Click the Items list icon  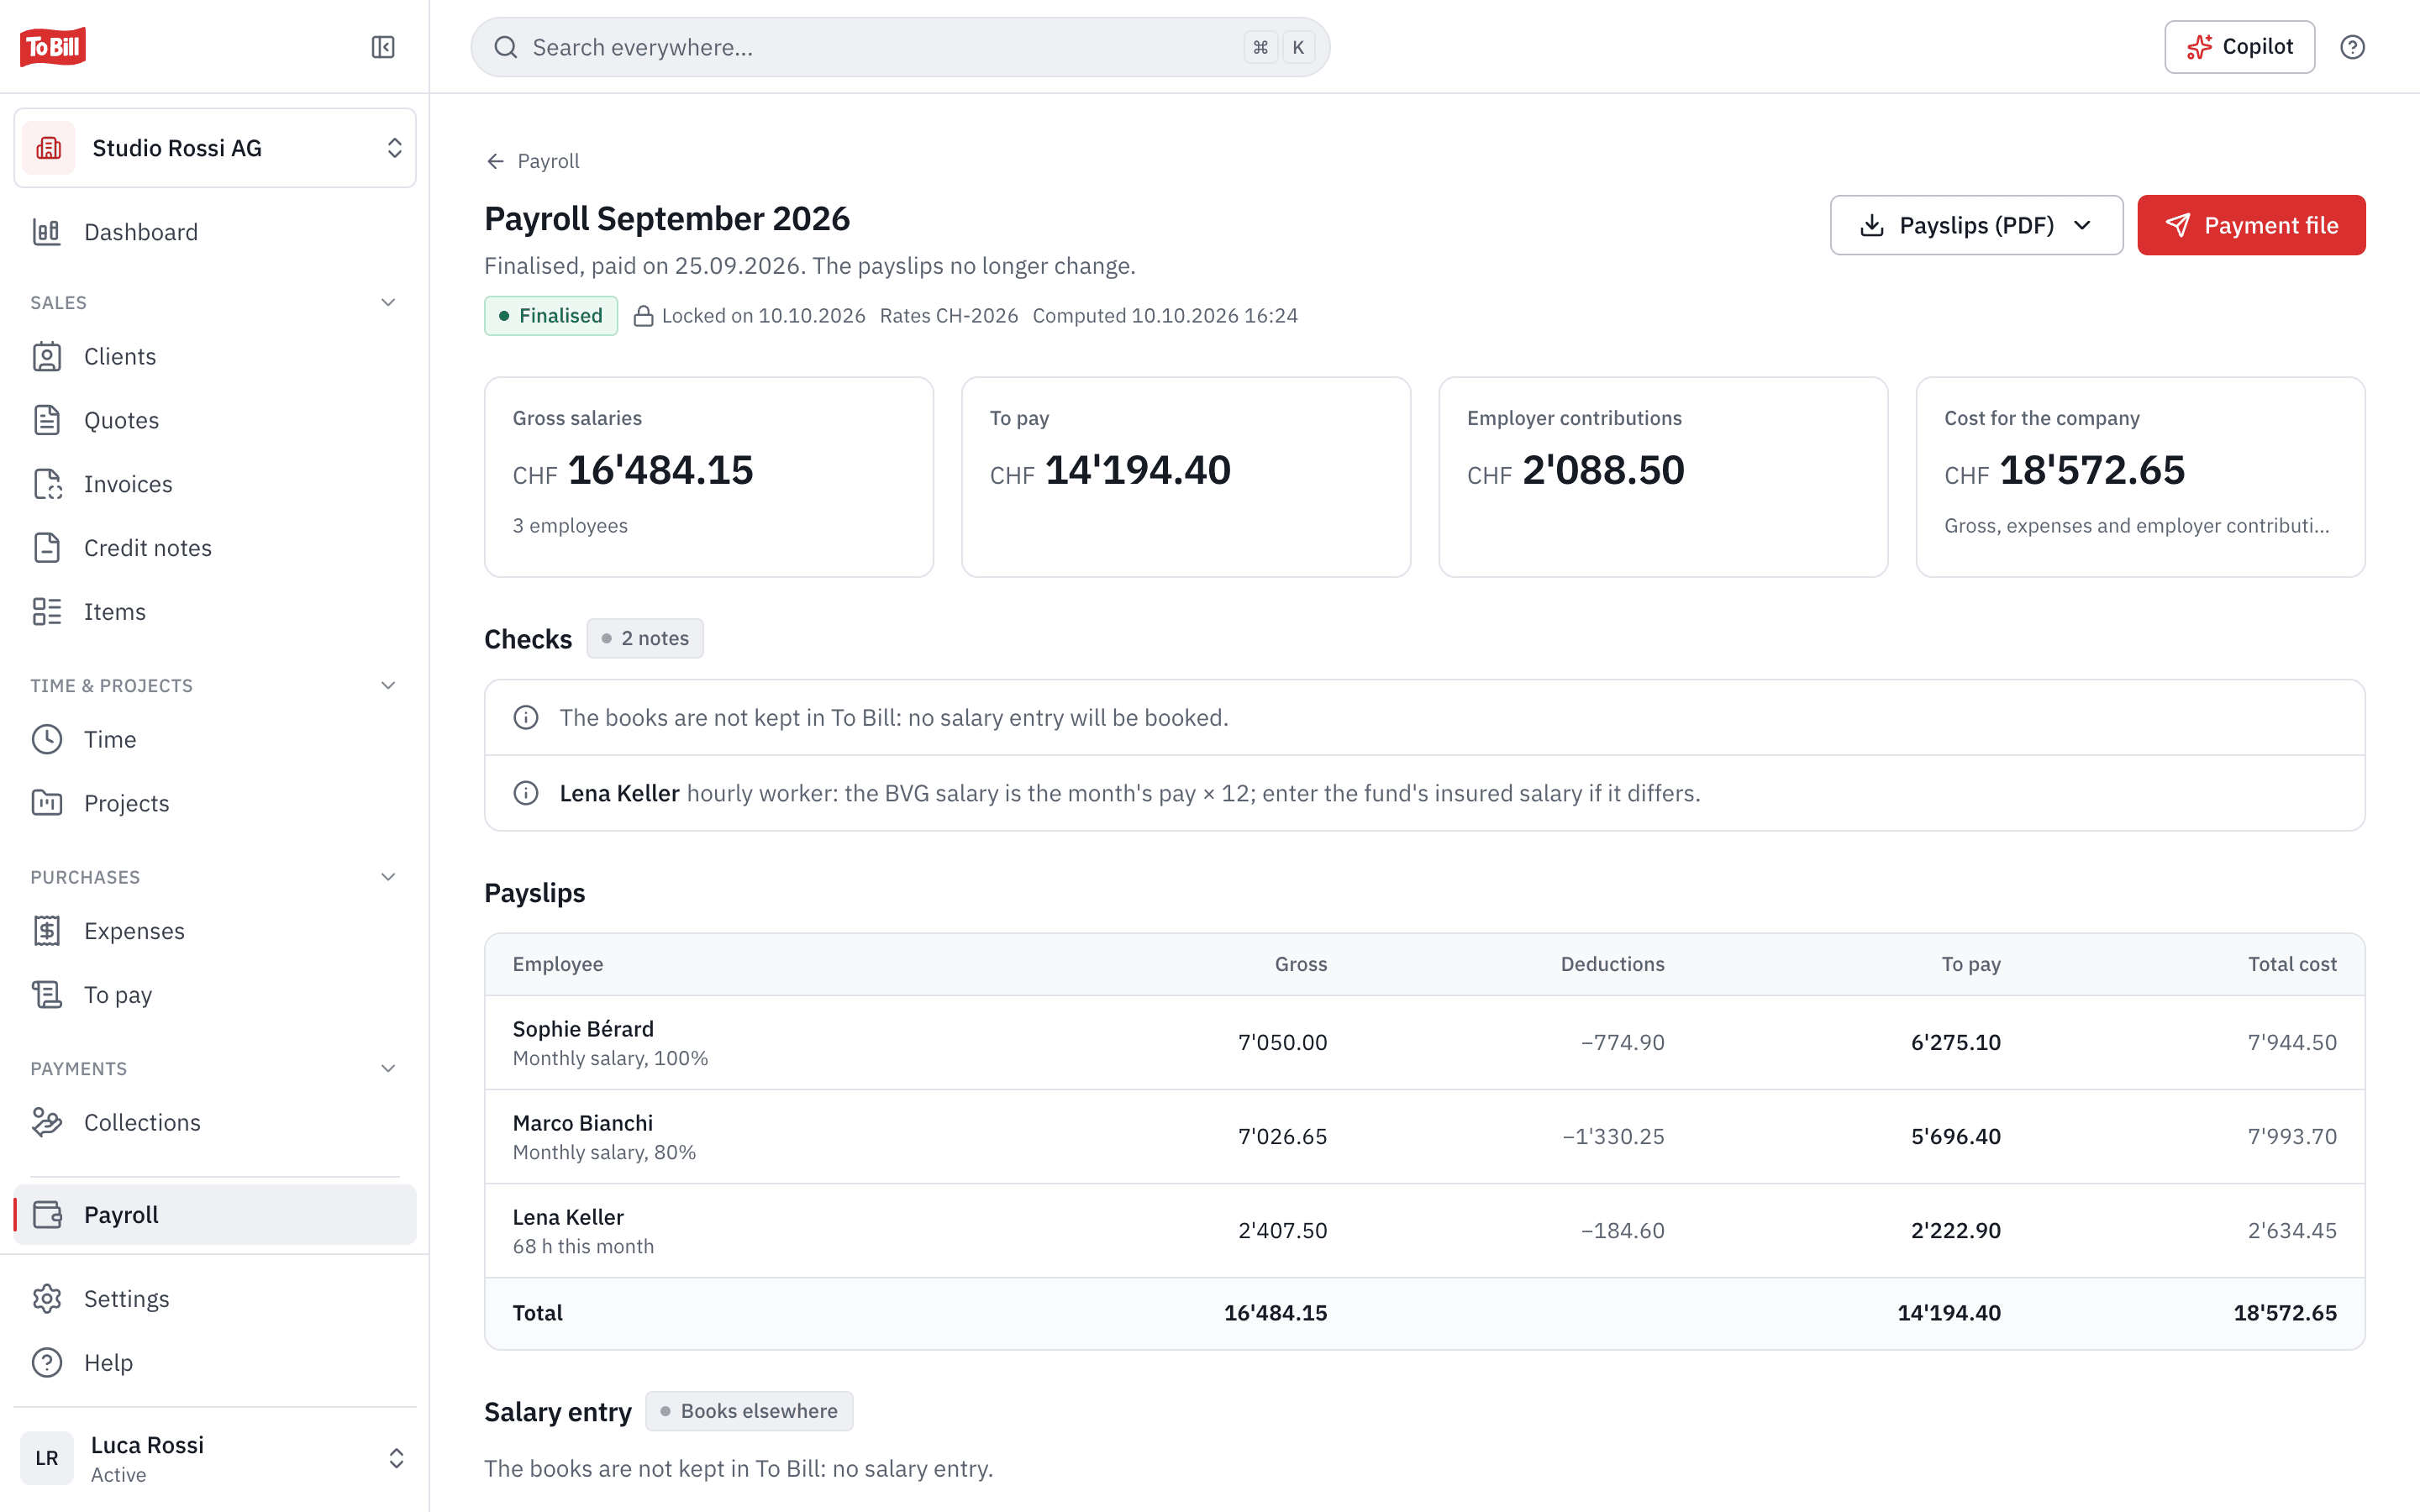[47, 612]
